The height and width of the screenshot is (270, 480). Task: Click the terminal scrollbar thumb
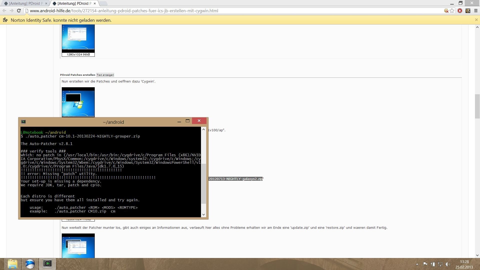pos(203,184)
